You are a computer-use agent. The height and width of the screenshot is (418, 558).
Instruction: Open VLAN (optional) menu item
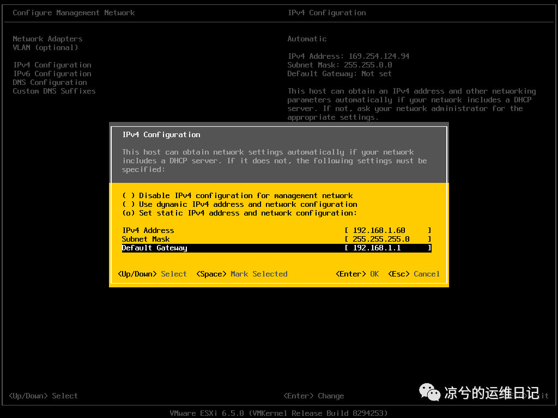click(x=46, y=48)
